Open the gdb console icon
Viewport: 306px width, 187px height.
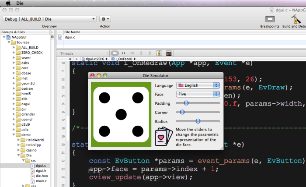(168, 53)
